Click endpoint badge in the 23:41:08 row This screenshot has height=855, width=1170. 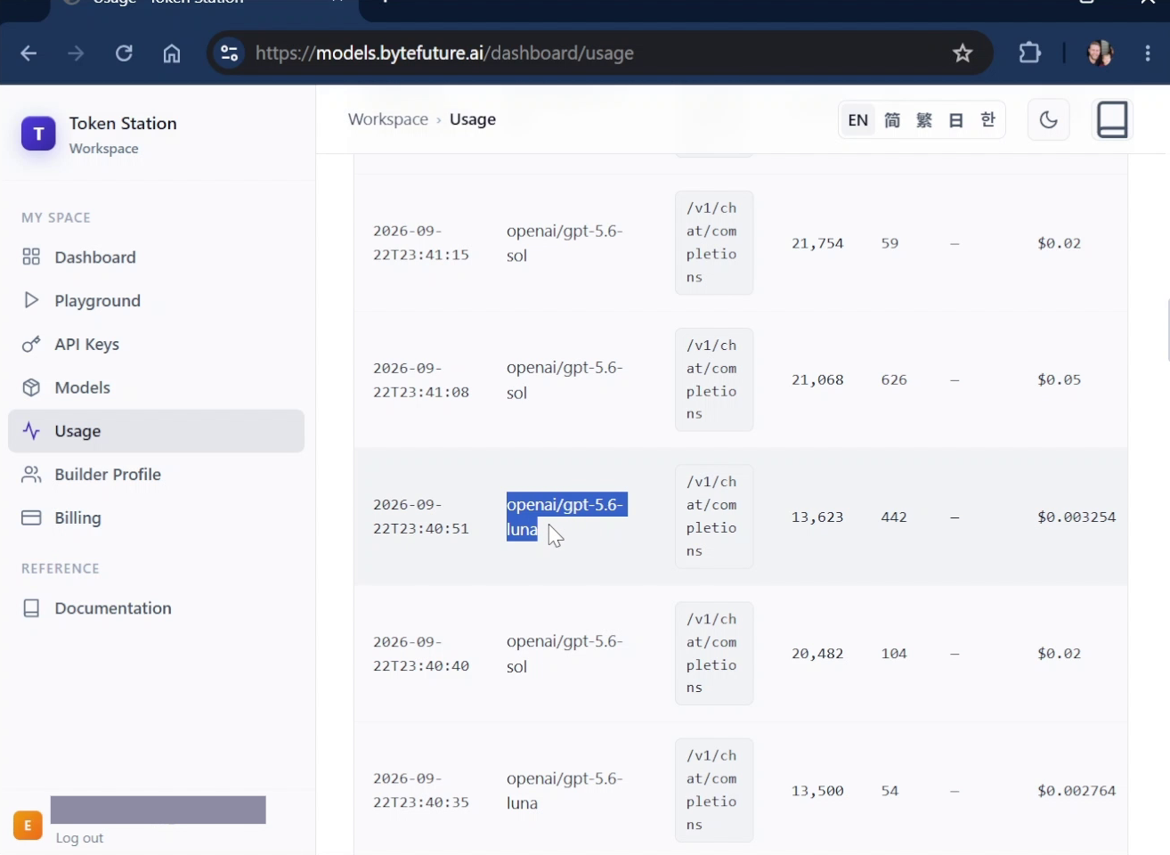(714, 380)
